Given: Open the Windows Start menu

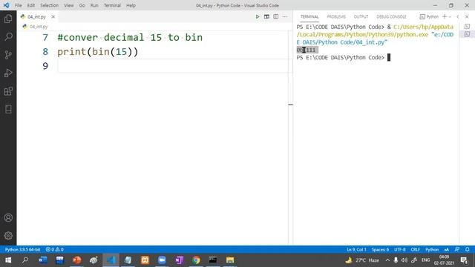Looking at the screenshot, I should pyautogui.click(x=8, y=260).
